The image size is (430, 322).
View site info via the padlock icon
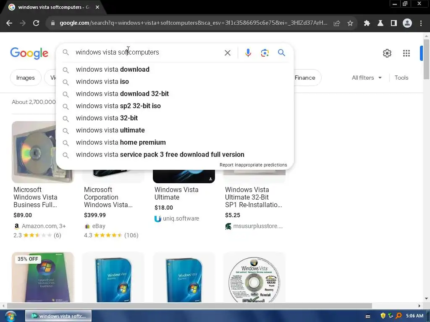click(53, 23)
